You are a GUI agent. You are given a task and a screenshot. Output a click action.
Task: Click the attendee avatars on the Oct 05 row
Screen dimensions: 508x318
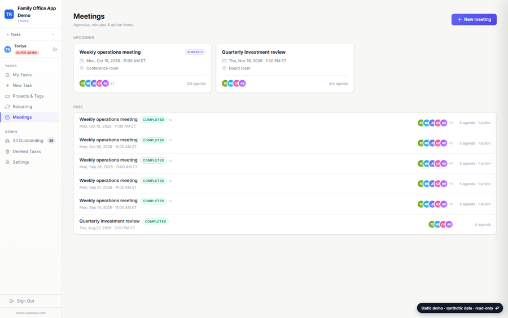click(x=432, y=143)
